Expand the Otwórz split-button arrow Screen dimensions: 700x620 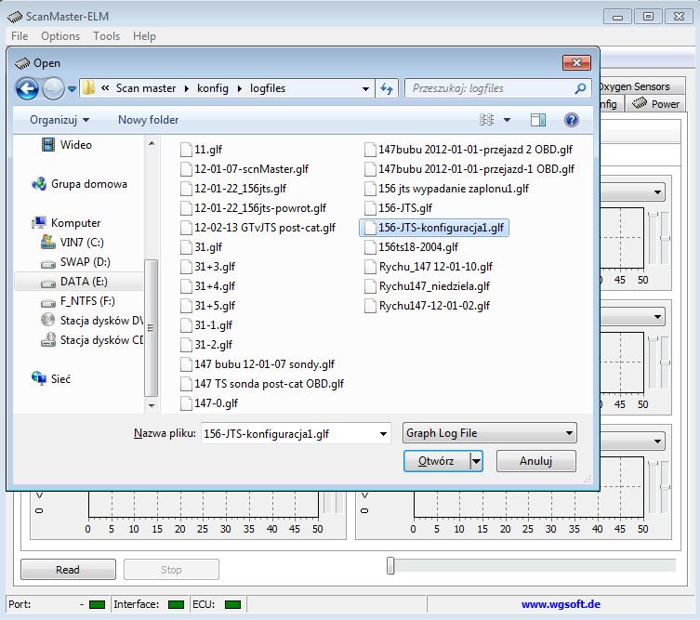coord(476,461)
